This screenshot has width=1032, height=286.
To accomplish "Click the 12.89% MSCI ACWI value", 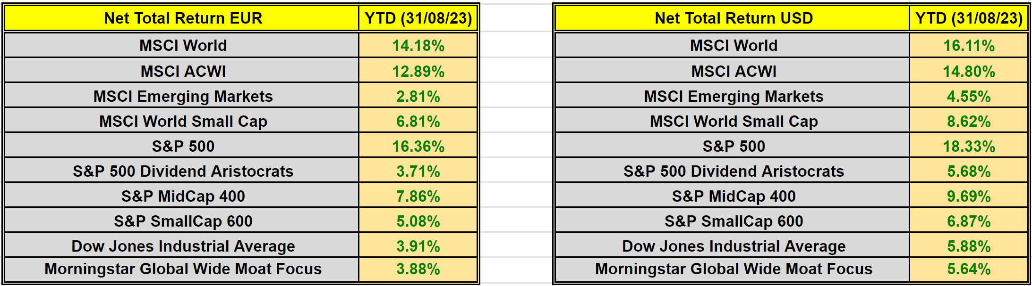I will tap(418, 71).
